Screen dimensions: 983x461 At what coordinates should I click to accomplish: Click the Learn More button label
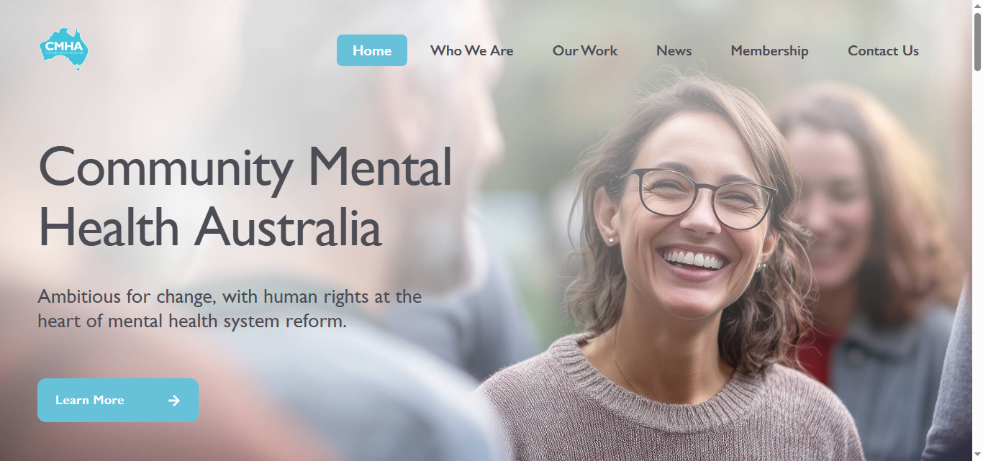point(90,401)
